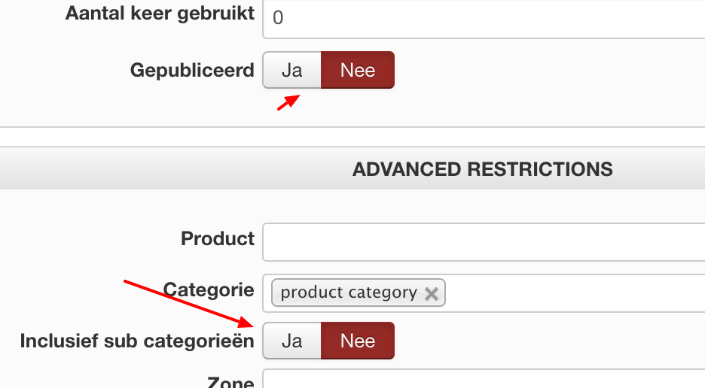Viewport: 705px width, 388px height.
Task: Click empty space in the Categorie field
Action: point(572,293)
